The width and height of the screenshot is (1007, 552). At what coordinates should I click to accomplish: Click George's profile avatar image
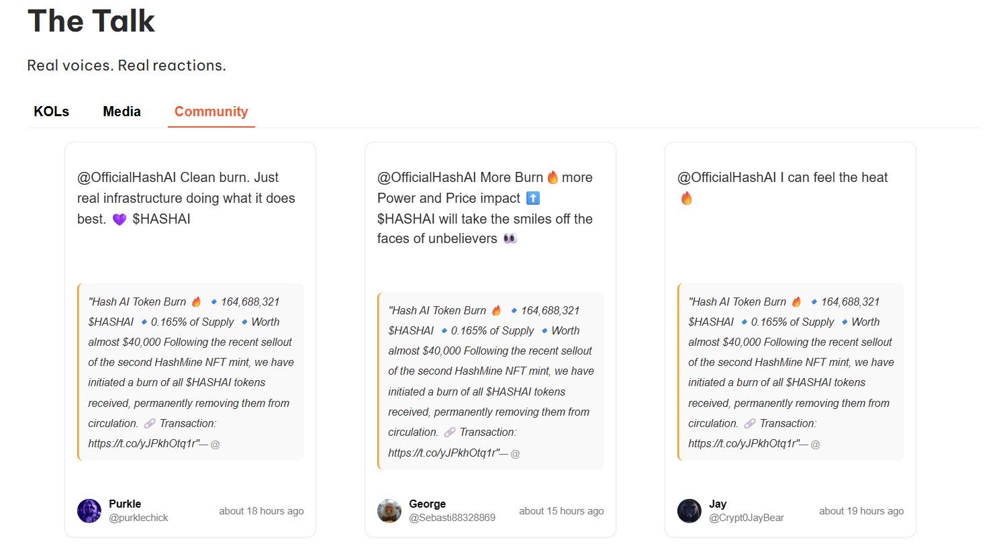coord(389,511)
